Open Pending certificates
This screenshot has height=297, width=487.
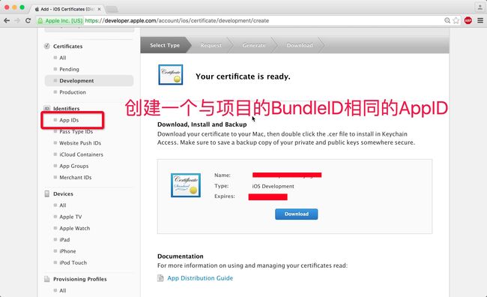click(x=69, y=69)
